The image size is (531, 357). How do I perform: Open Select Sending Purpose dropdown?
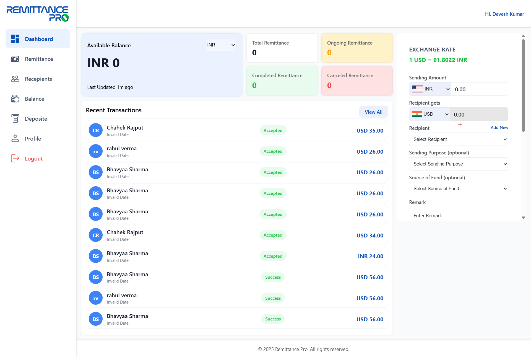click(x=458, y=164)
